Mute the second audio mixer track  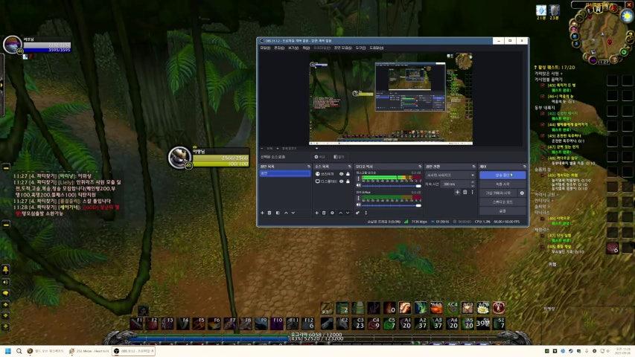point(358,205)
